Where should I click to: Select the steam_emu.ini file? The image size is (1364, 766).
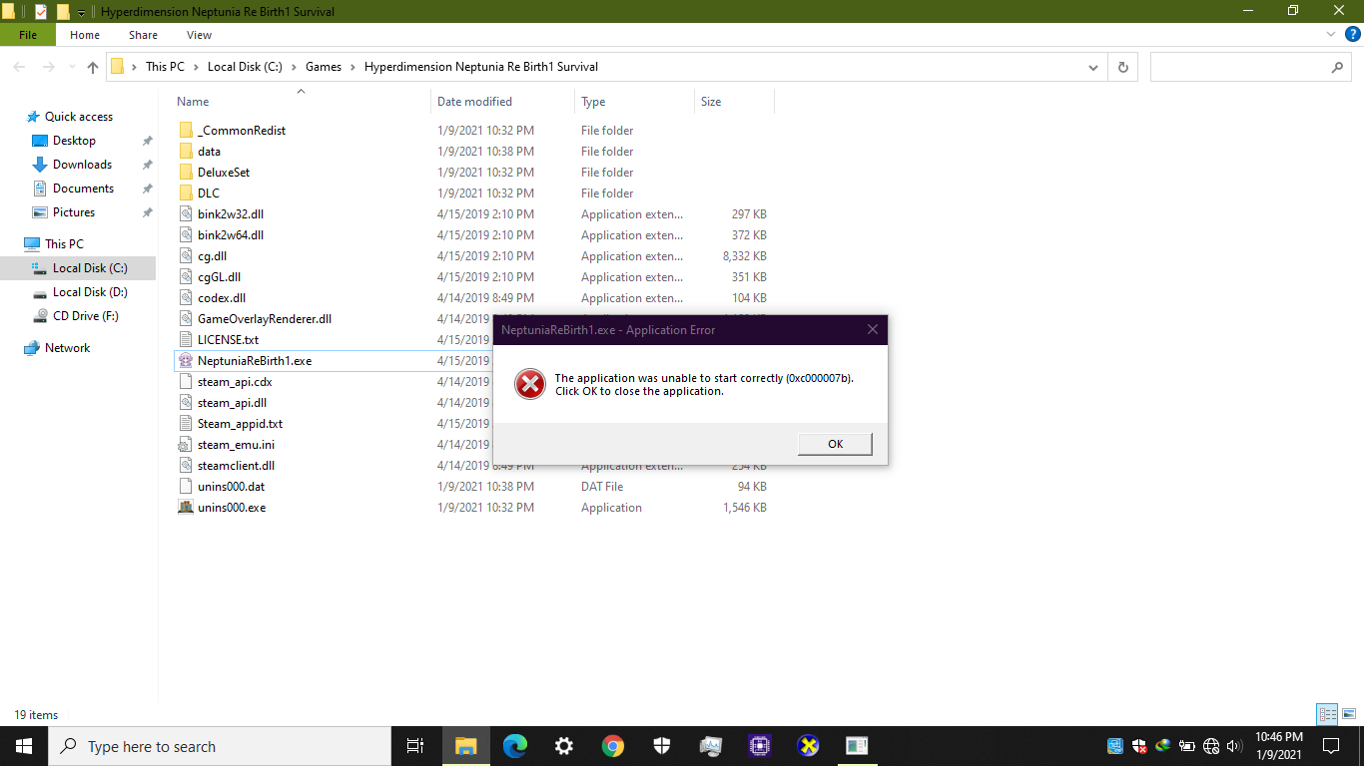coord(236,445)
